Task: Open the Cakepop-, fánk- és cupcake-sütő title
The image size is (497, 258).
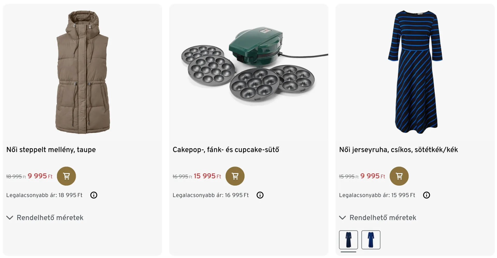Action: 226,150
